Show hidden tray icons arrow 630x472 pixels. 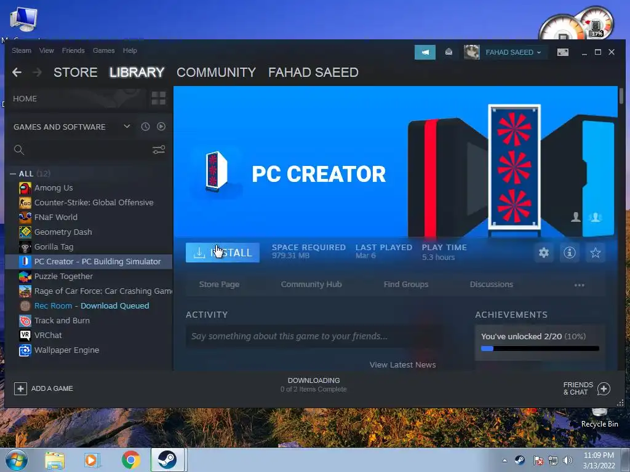pos(504,461)
